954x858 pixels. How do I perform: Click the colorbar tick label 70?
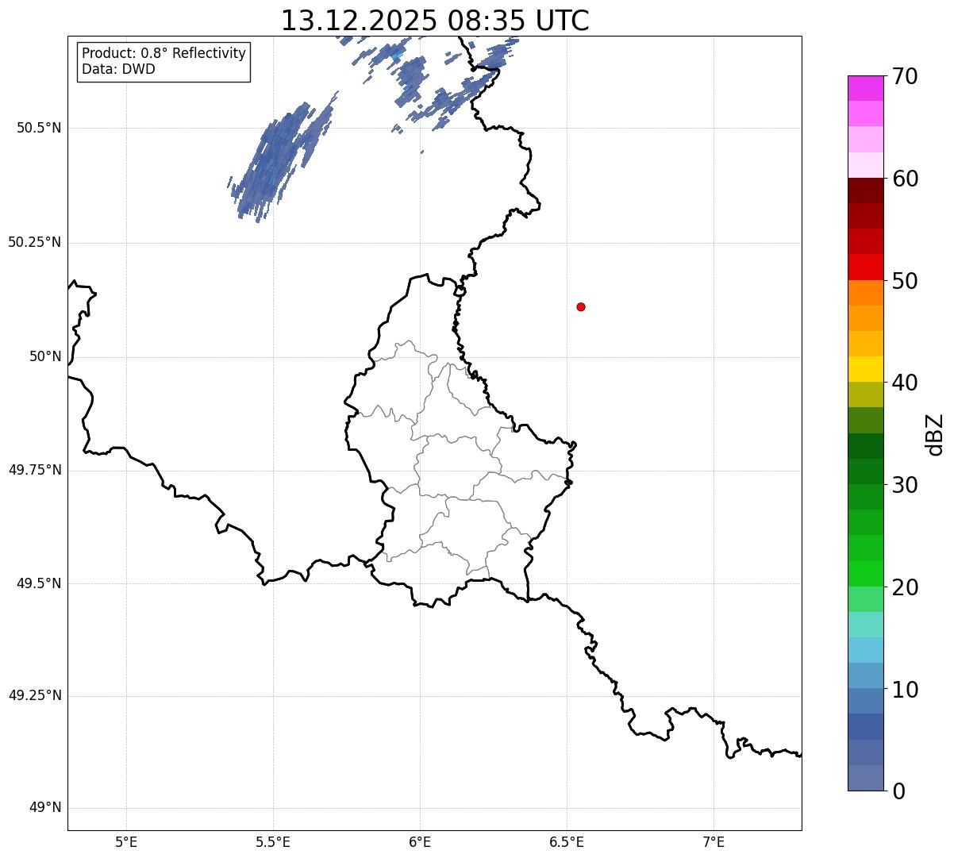coord(905,76)
